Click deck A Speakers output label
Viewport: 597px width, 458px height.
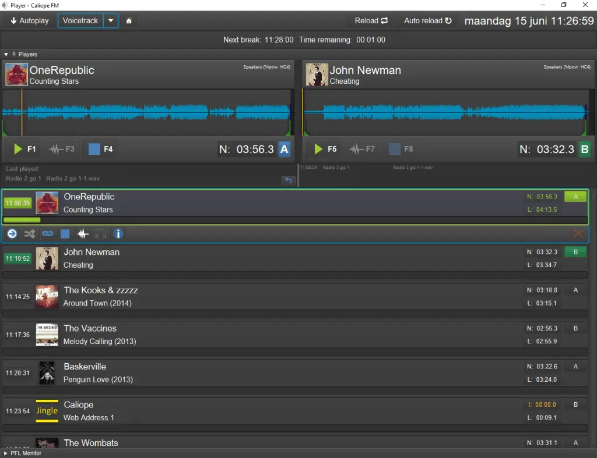point(266,67)
